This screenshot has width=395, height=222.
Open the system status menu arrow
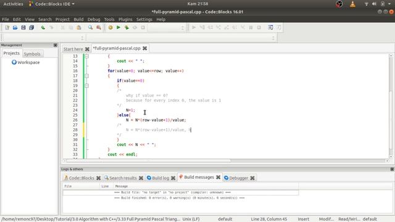(389, 4)
